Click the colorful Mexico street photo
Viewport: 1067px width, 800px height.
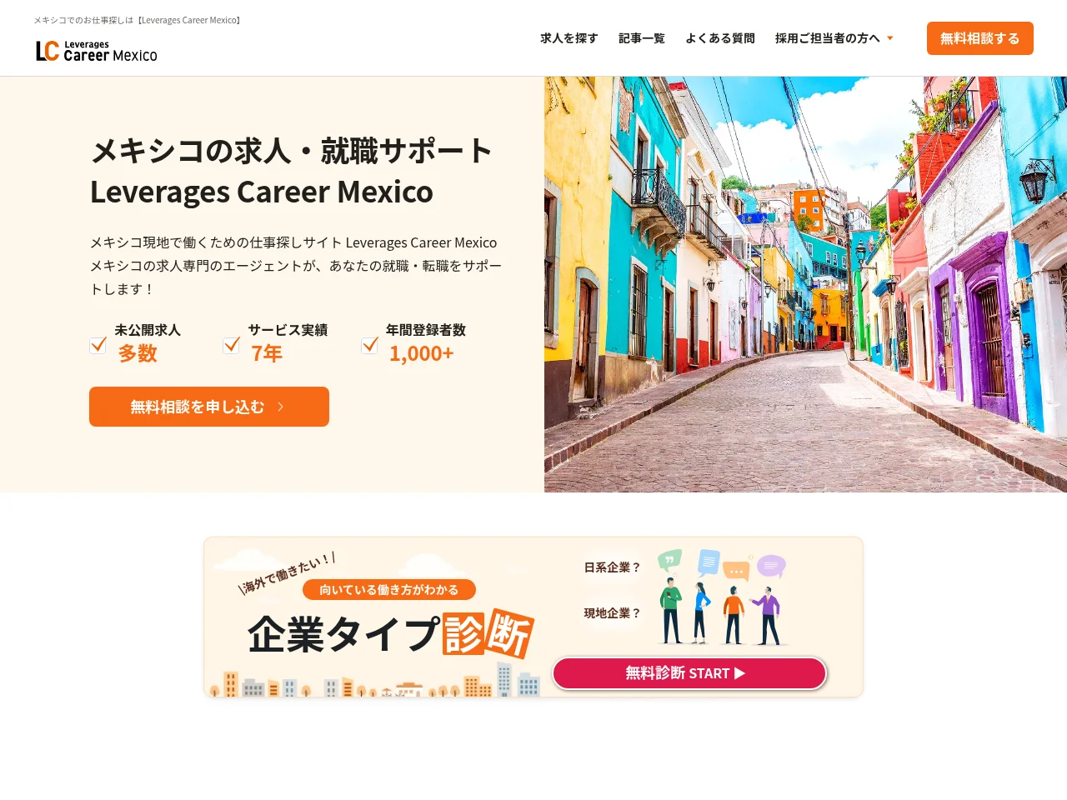[805, 284]
